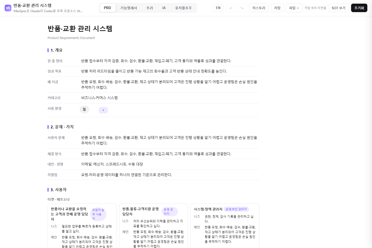Click the redo arrow icon
Viewport: 372px width, 248px height.
(242, 8)
